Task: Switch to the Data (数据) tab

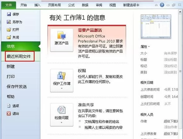Action: [85, 5]
